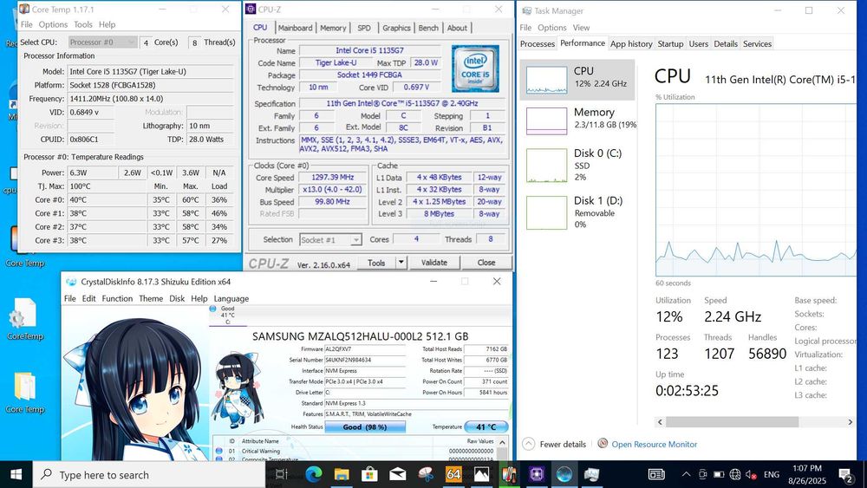
Task: Open the network globe tray icon
Action: 735,474
